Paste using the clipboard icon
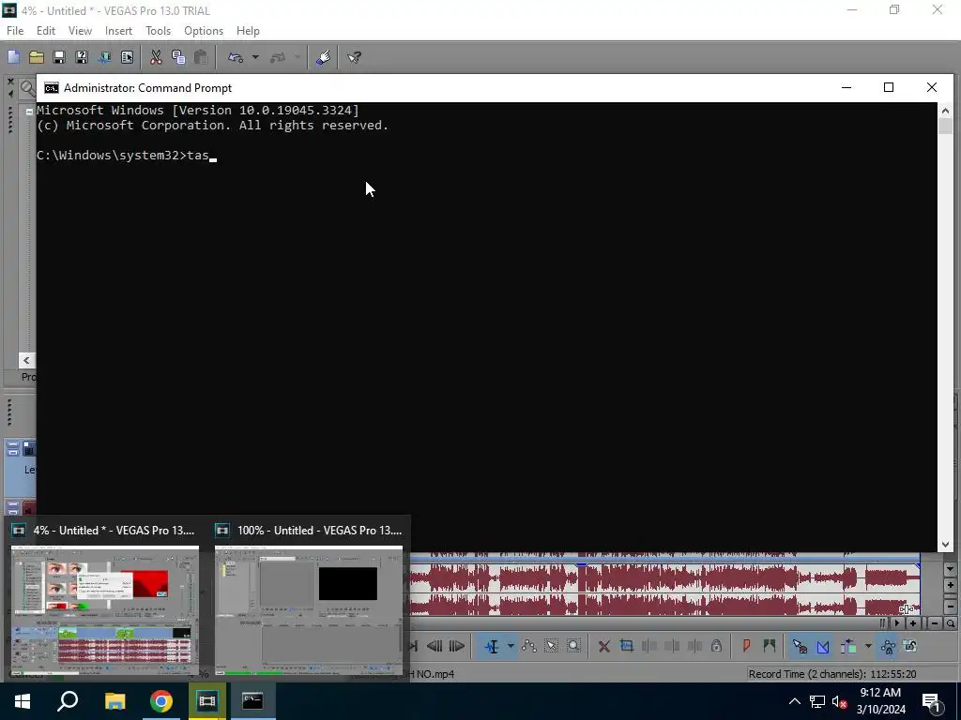 (201, 57)
